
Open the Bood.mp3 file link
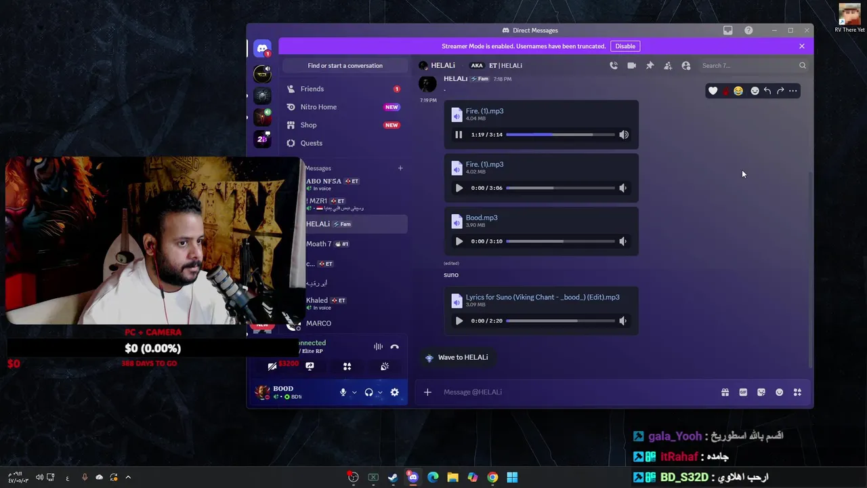pyautogui.click(x=482, y=218)
